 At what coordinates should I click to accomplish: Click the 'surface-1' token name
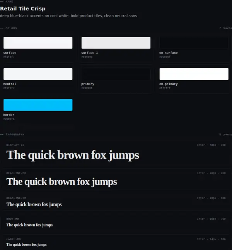[90, 53]
